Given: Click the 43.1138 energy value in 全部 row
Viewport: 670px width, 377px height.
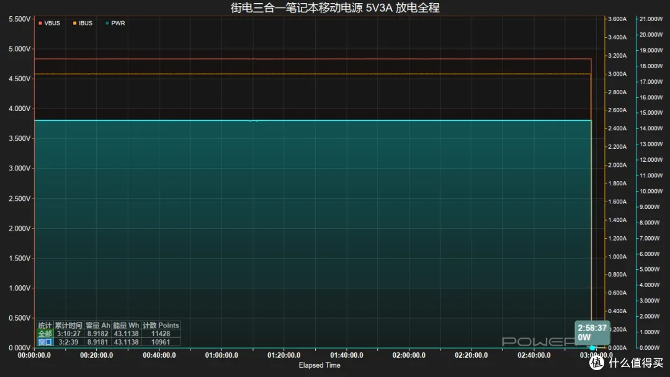Looking at the screenshot, I should click(126, 334).
